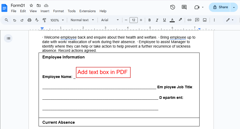Toggle bold formatting
The image size is (240, 129).
pyautogui.click(x=149, y=20)
